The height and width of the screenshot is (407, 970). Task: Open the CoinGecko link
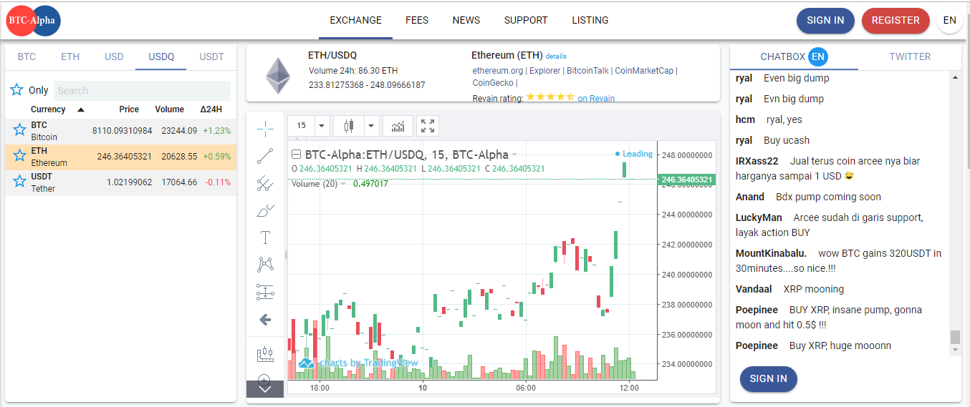(493, 82)
